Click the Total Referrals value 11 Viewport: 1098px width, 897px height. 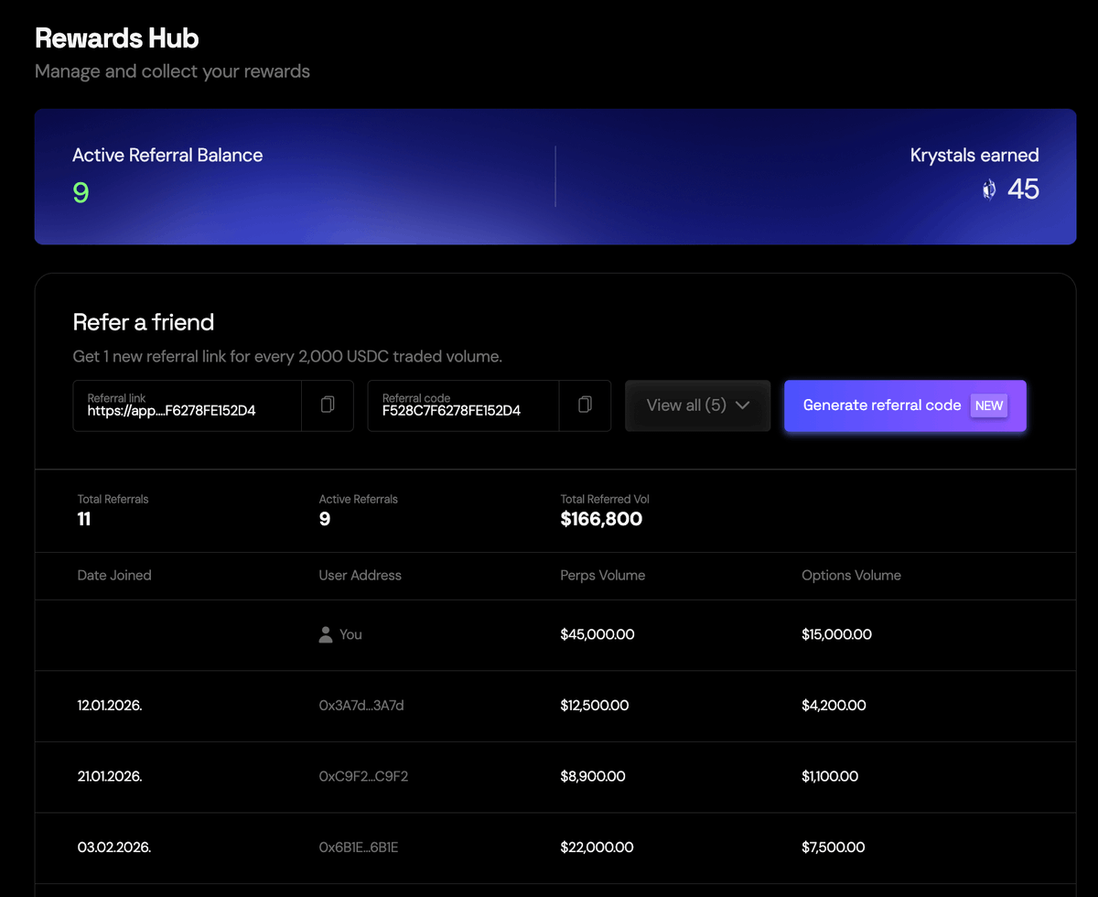(x=84, y=519)
